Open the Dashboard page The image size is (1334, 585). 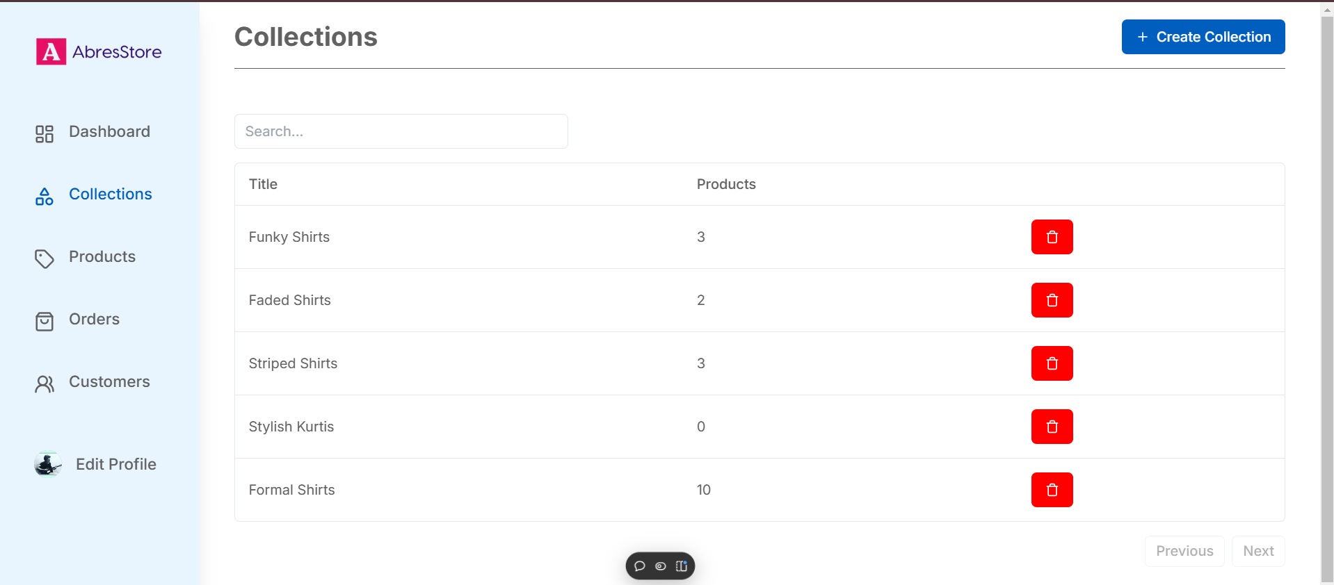pyautogui.click(x=109, y=132)
